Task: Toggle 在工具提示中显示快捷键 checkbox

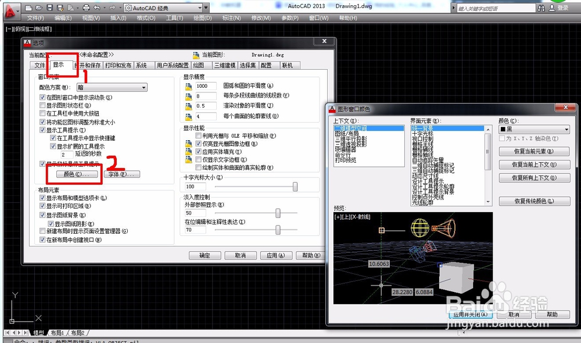Action: point(53,138)
